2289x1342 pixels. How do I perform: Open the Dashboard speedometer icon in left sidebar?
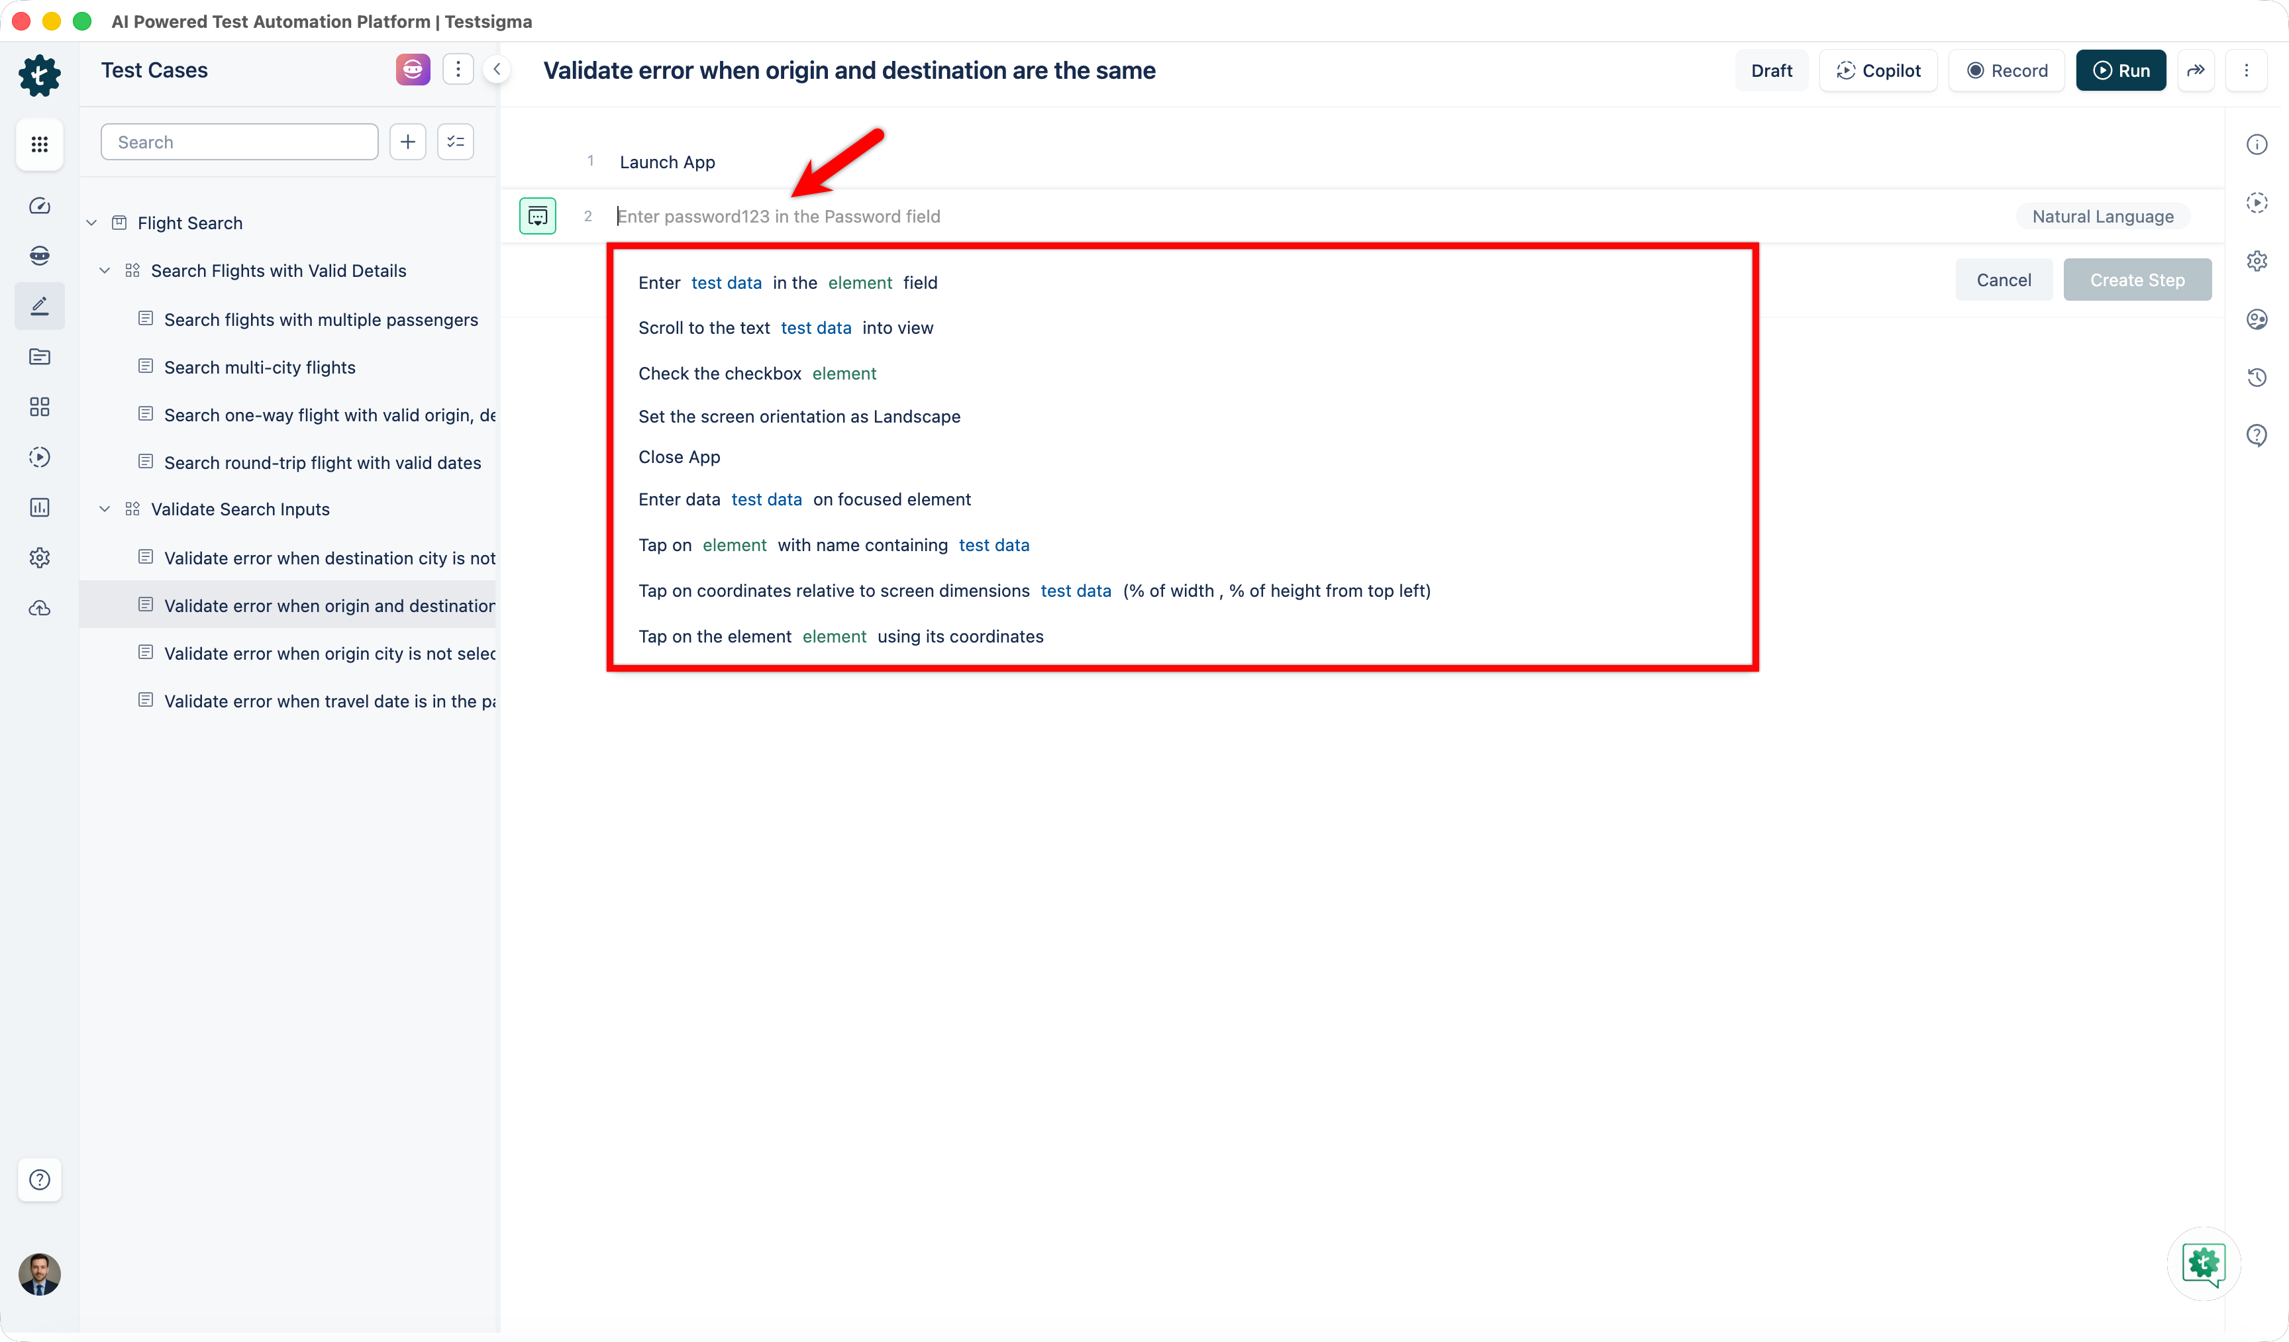[40, 206]
